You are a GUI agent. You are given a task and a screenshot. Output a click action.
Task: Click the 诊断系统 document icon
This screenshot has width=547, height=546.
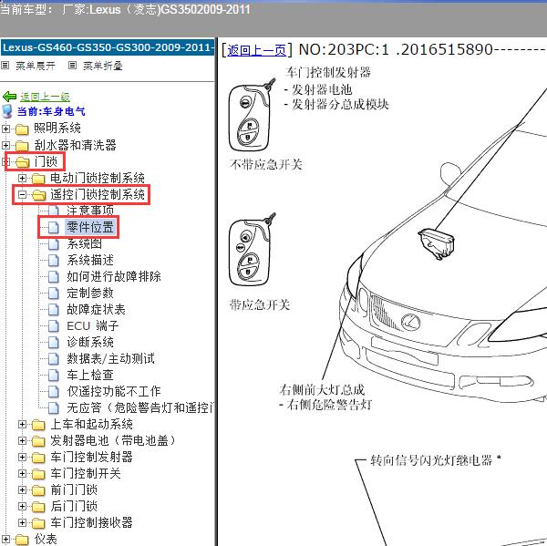tap(54, 342)
